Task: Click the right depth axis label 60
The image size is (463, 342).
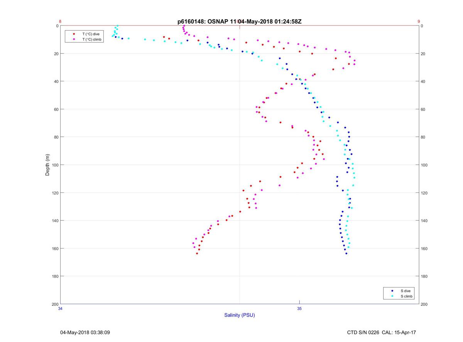Action: (x=423, y=109)
